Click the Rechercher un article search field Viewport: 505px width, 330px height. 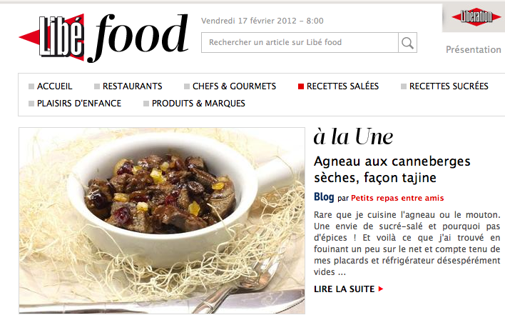[300, 43]
